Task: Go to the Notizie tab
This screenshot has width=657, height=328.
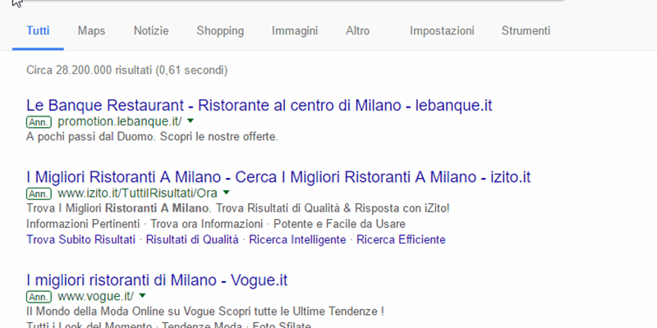Action: click(151, 31)
